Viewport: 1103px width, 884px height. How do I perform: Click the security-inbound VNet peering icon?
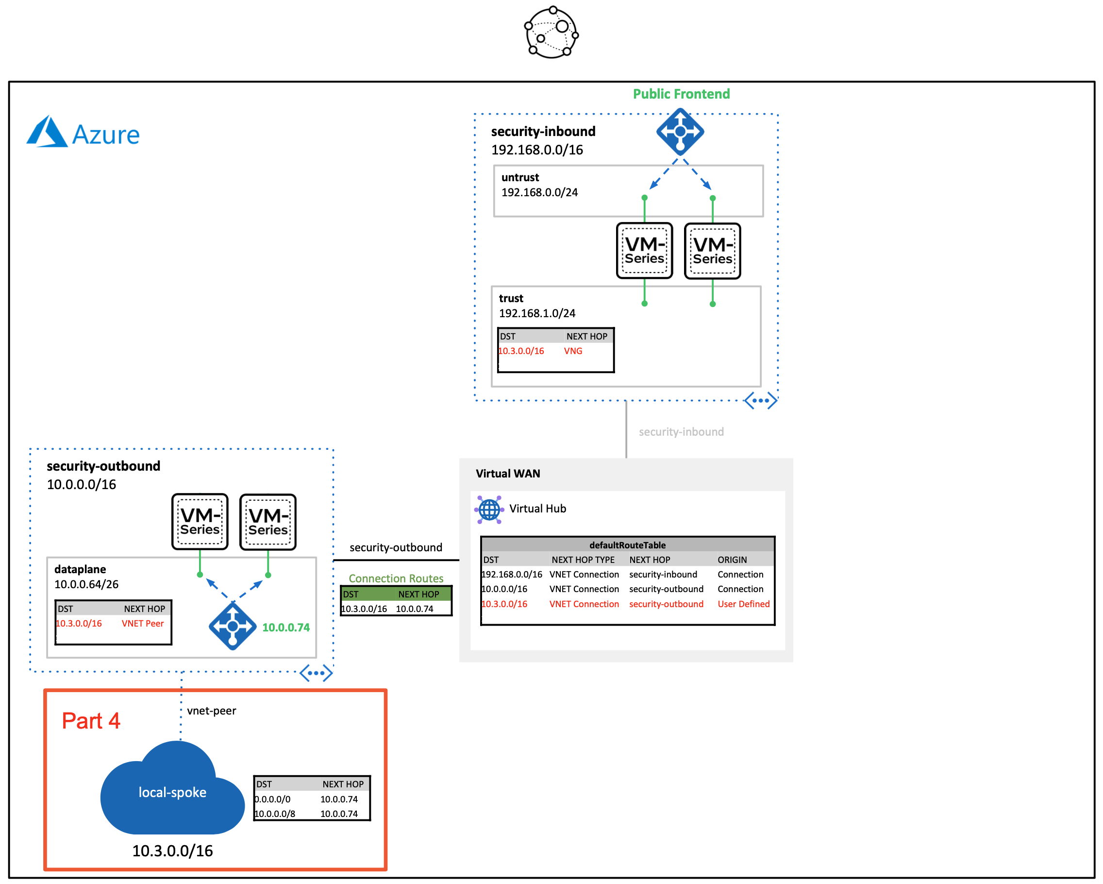(x=760, y=400)
